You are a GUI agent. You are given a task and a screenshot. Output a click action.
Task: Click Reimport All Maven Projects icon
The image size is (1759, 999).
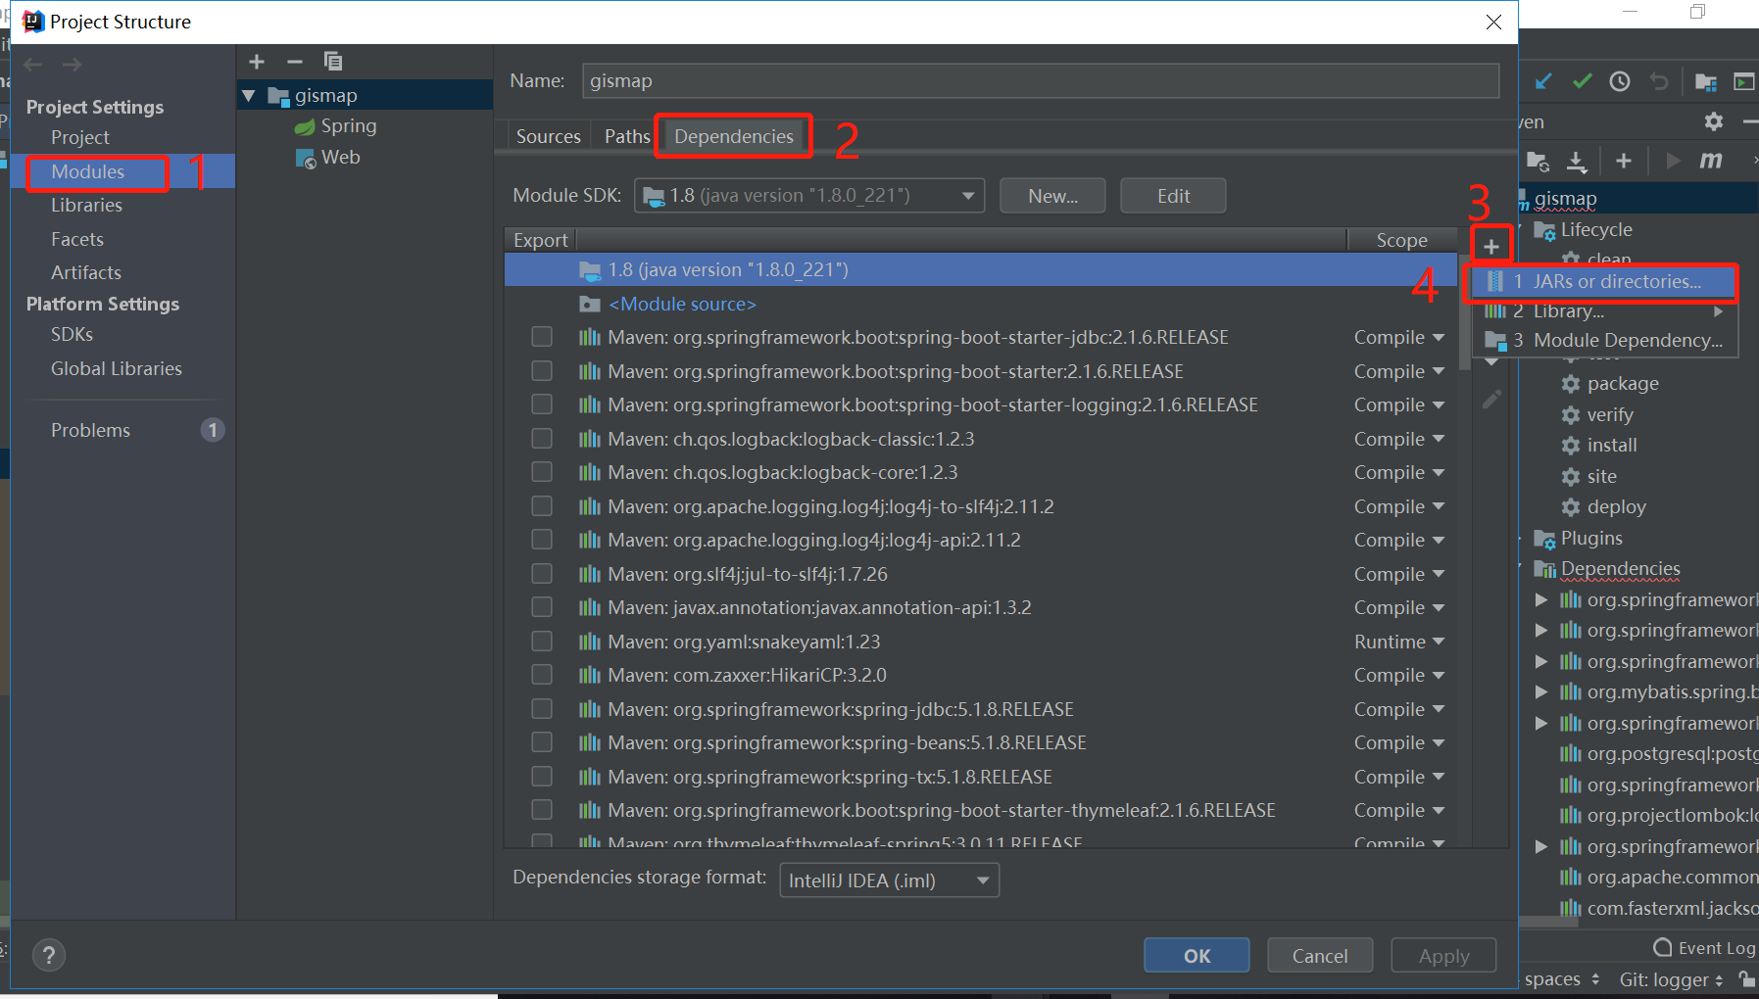coord(1538,161)
